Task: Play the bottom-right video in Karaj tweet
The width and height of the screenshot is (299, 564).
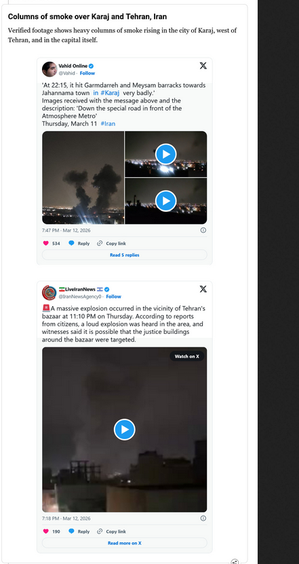Action: coord(165,201)
